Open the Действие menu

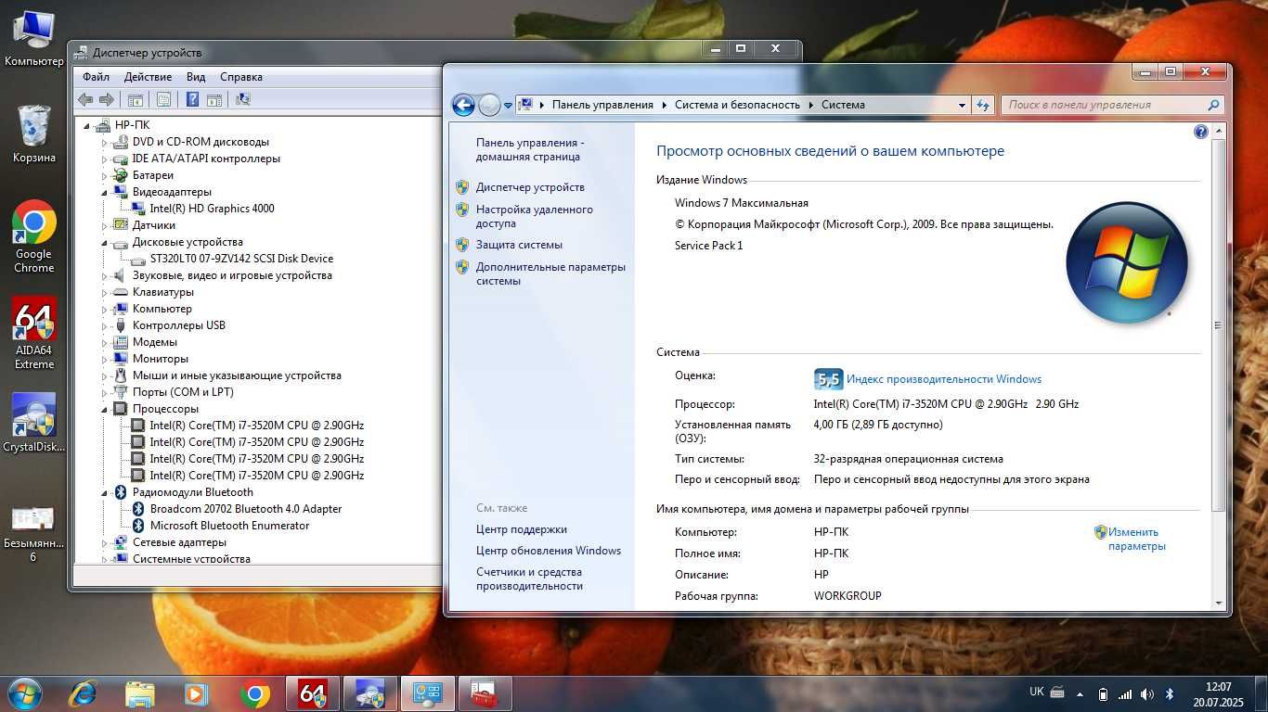point(148,77)
